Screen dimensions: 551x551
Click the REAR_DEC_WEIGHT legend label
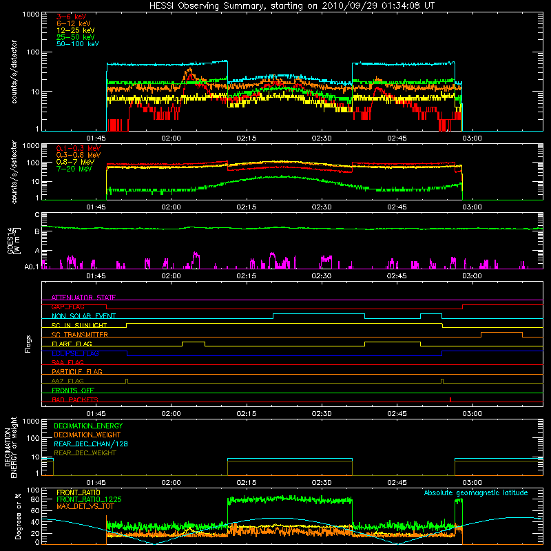(85, 453)
